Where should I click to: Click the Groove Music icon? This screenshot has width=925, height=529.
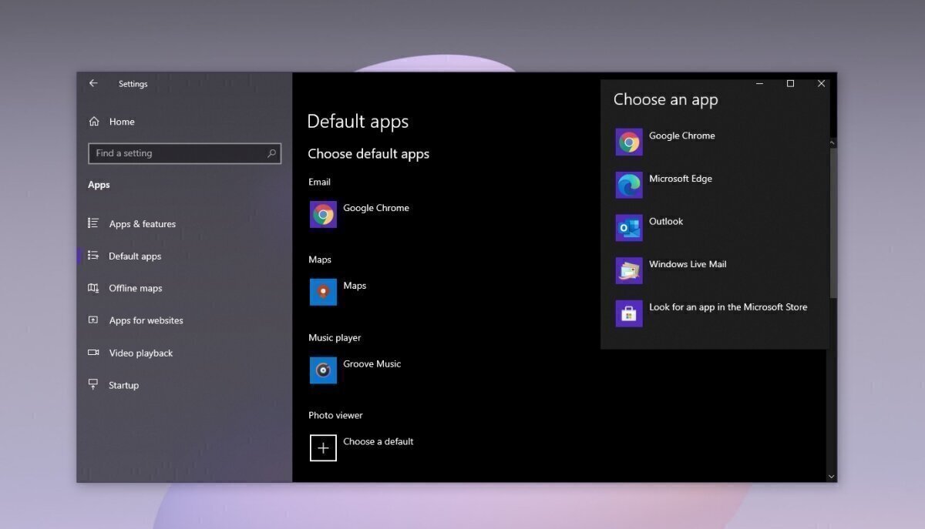pyautogui.click(x=323, y=370)
